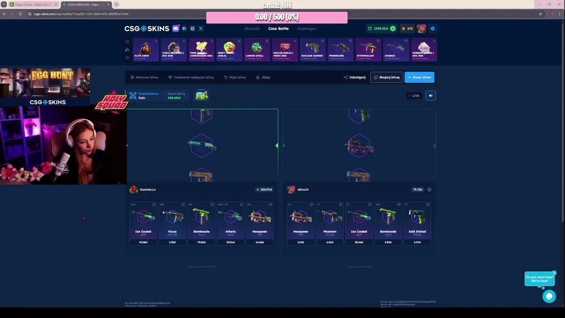
Task: Click the KoziateLLo player name
Action: point(147,189)
